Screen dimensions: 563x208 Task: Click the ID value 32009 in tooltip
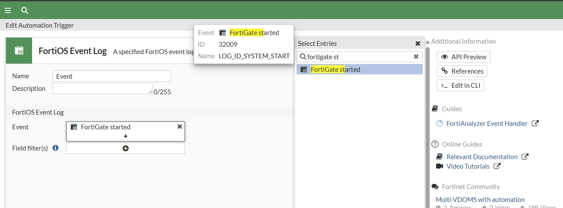(228, 44)
